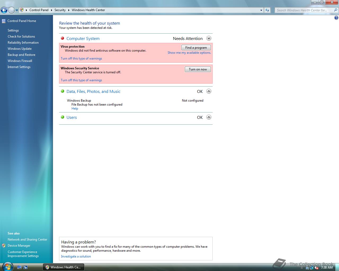Image resolution: width=339 pixels, height=271 pixels.
Task: Open Control Panel Home
Action: click(x=22, y=21)
